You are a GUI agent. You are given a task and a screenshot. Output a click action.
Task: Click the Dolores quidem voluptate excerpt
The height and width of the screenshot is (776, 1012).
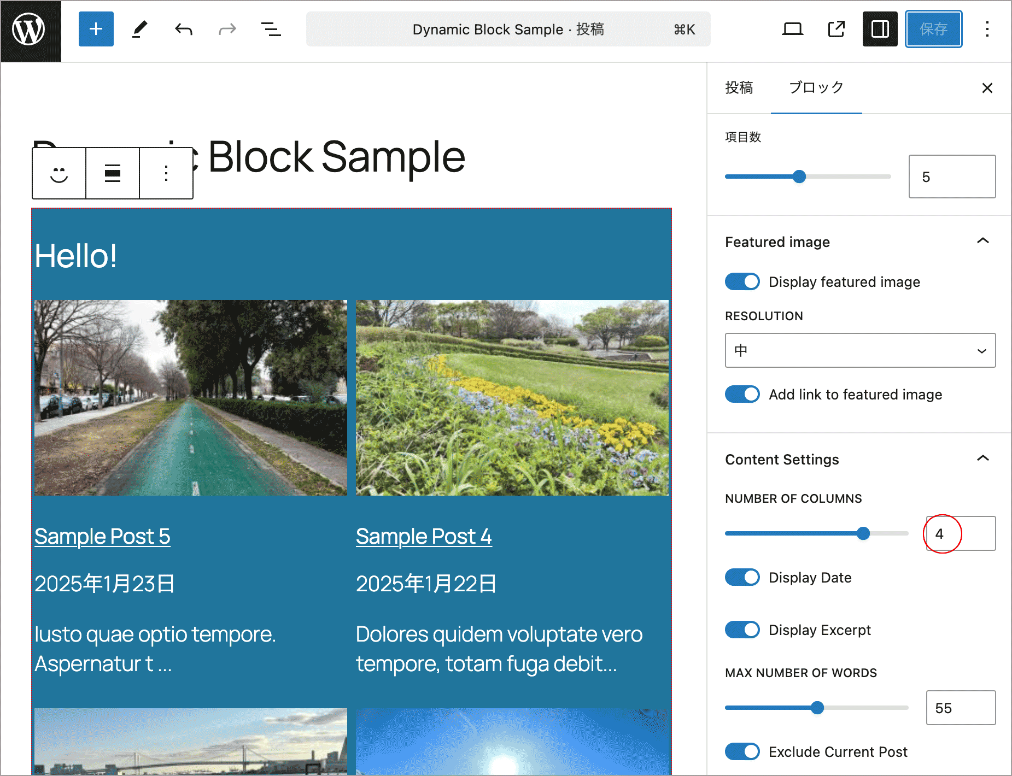[x=499, y=649]
